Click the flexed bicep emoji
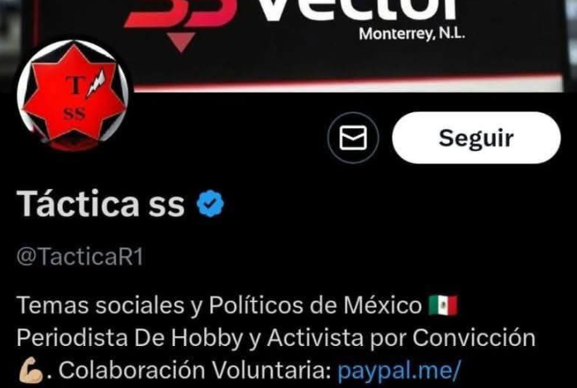The height and width of the screenshot is (388, 577). pyautogui.click(x=31, y=370)
